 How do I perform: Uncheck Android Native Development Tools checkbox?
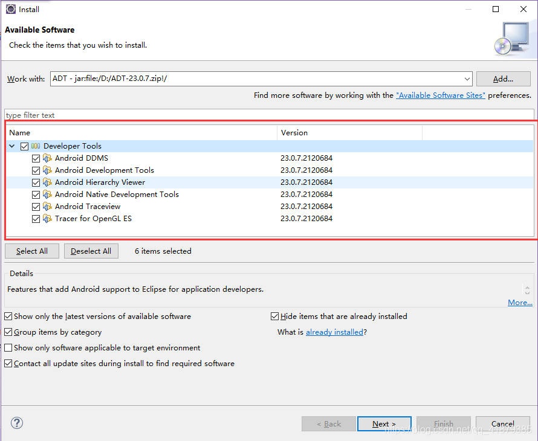pyautogui.click(x=36, y=195)
